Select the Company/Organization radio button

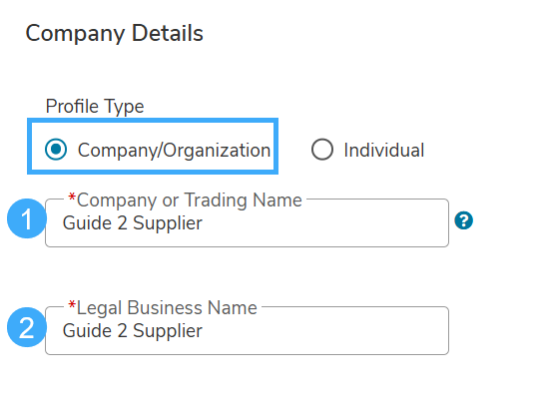click(56, 150)
